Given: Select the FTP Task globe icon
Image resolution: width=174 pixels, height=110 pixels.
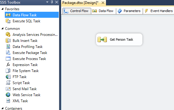Looking at the screenshot, I should pyautogui.click(x=8, y=77).
